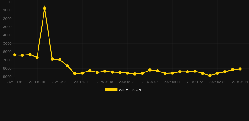Select the data point for 2025-09-14
Image resolution: width=249 pixels, height=121 pixels.
click(x=172, y=73)
